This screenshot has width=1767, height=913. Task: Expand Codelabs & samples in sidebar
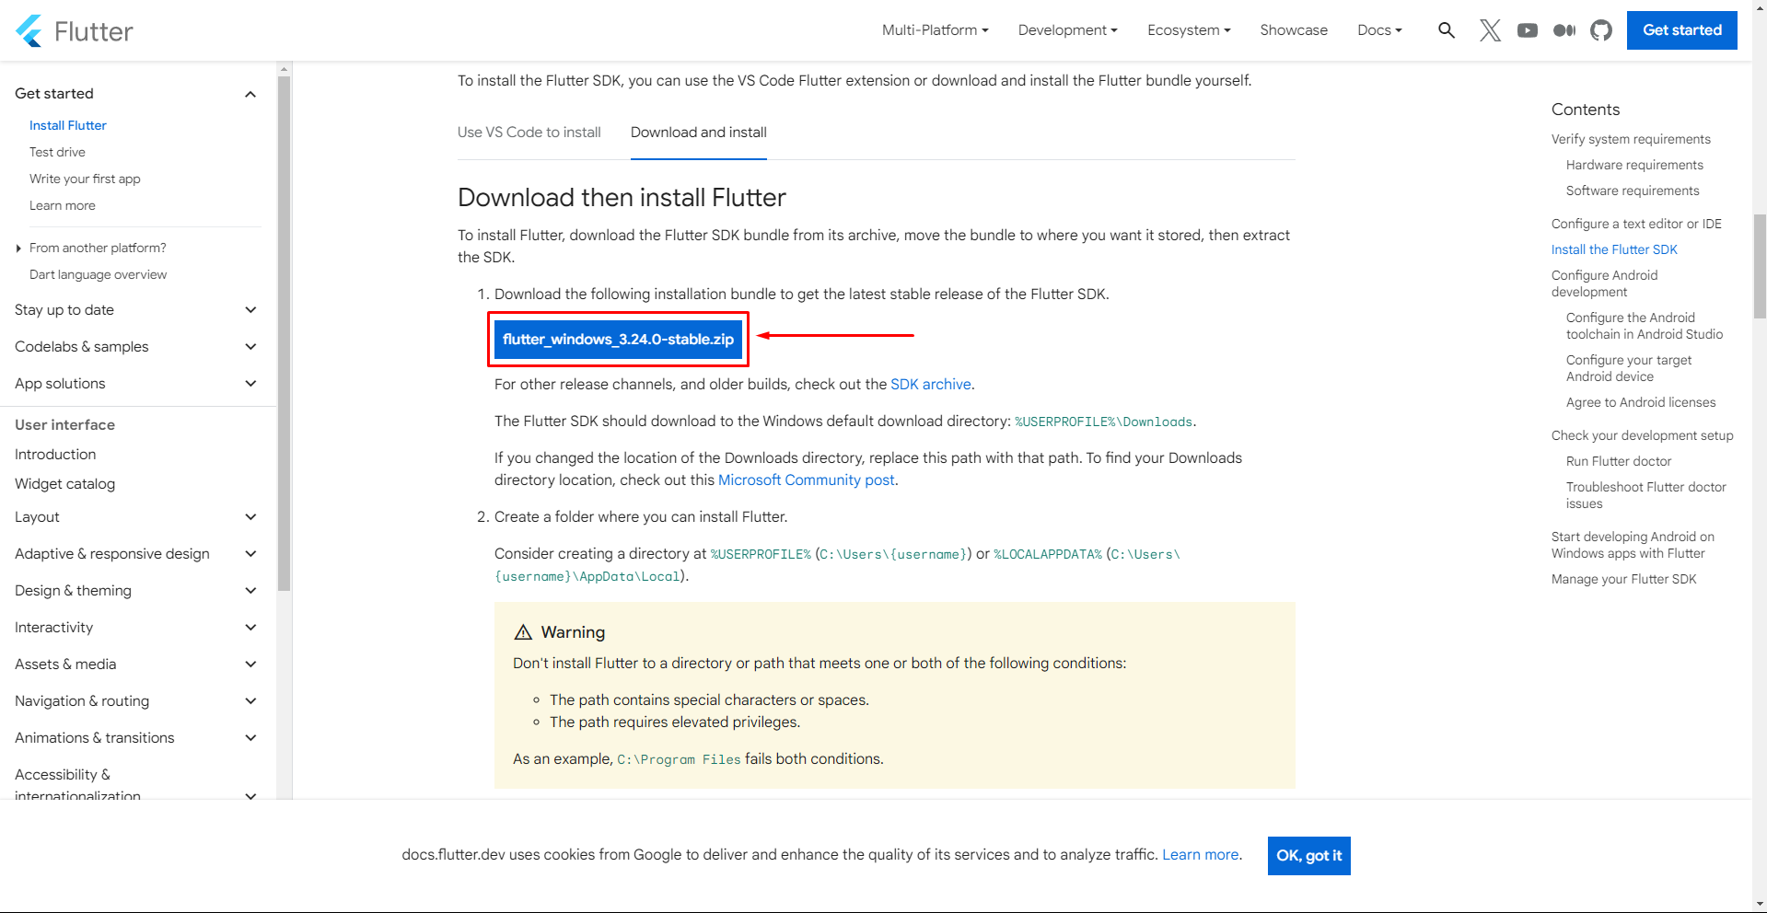click(250, 347)
